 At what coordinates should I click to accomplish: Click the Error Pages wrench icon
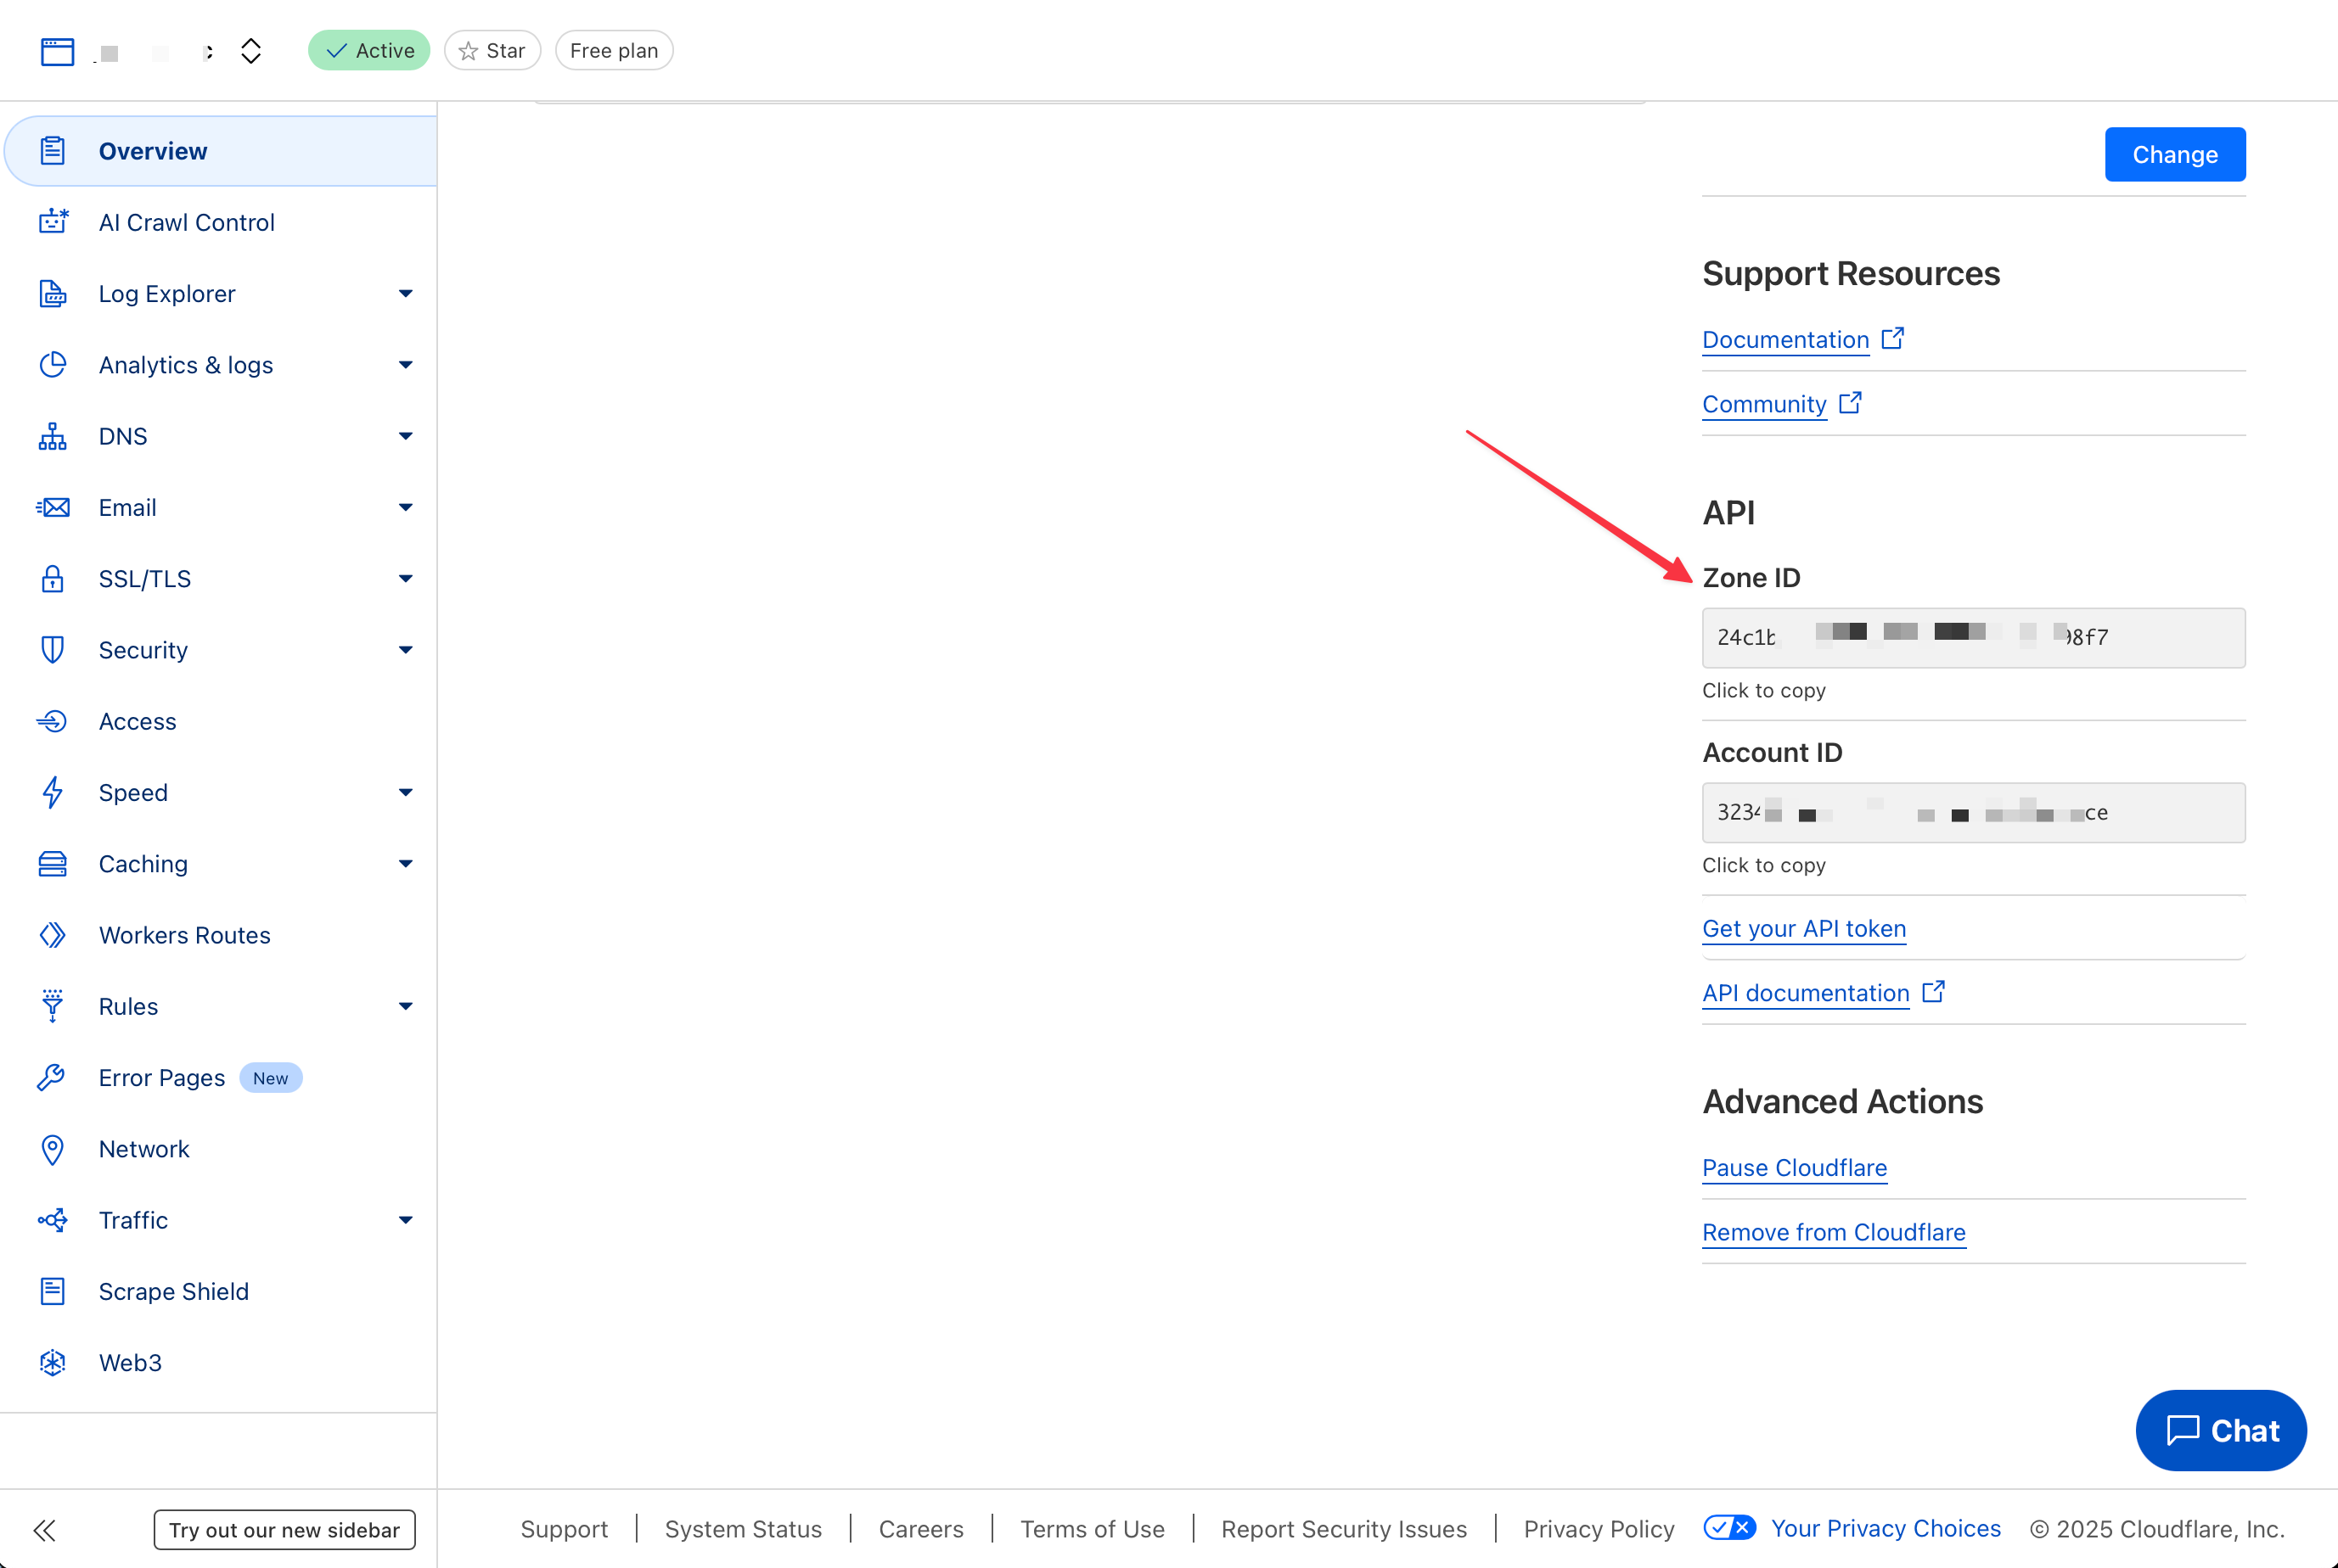coord(53,1077)
